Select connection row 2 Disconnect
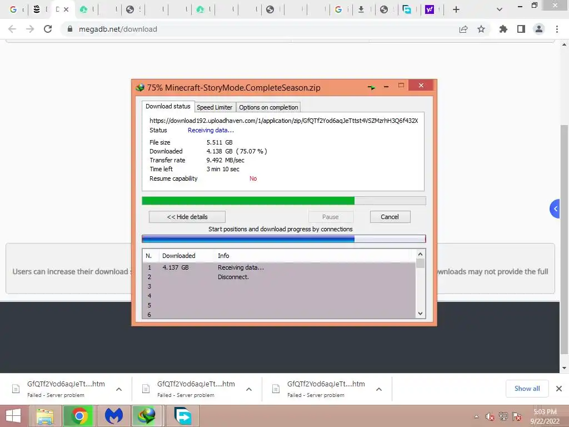This screenshot has height=427, width=569. (x=279, y=277)
